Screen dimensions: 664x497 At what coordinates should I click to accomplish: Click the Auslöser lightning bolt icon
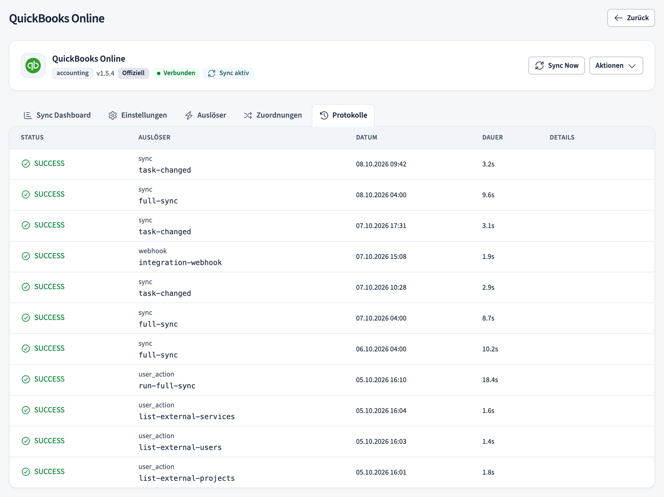pyautogui.click(x=189, y=115)
